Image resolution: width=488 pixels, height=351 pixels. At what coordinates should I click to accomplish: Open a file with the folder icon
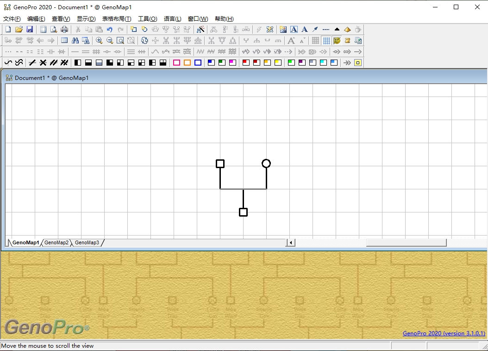click(x=19, y=30)
